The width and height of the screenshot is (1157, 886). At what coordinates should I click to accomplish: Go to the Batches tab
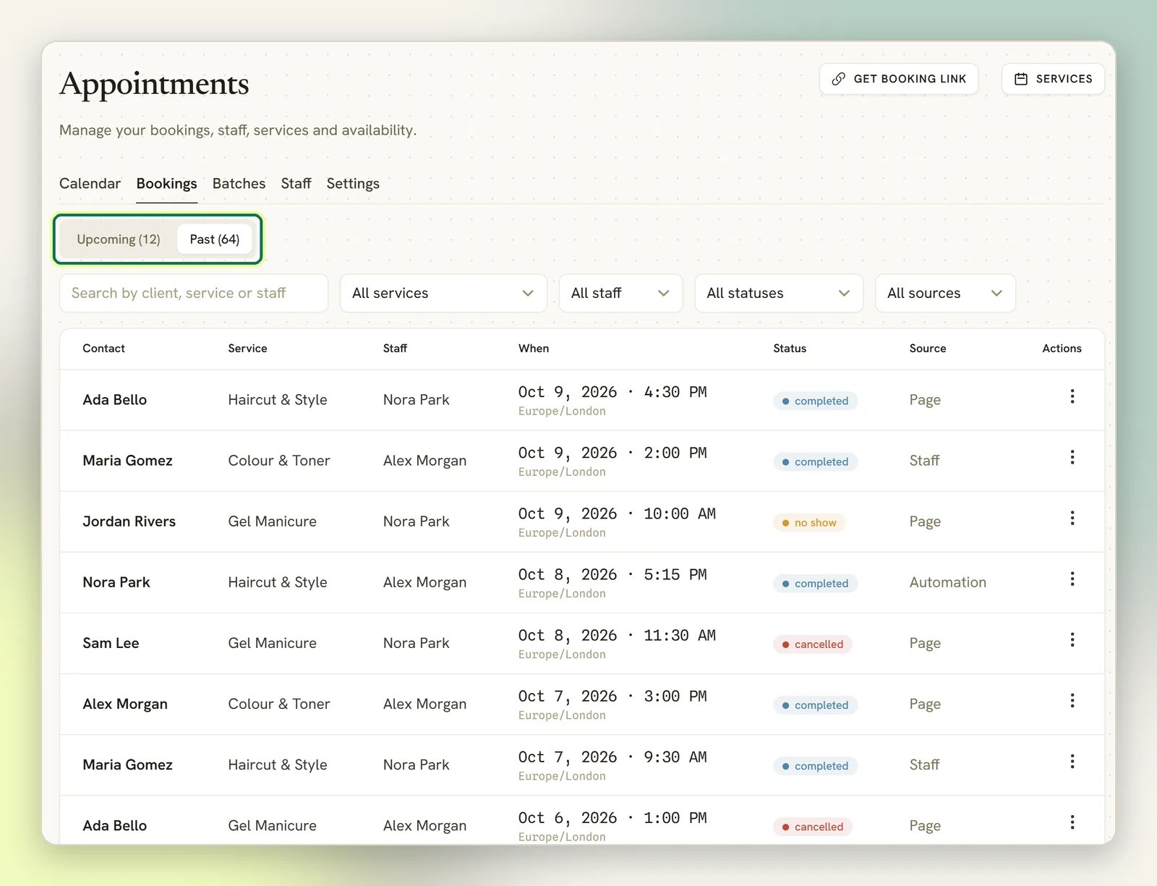pos(239,184)
